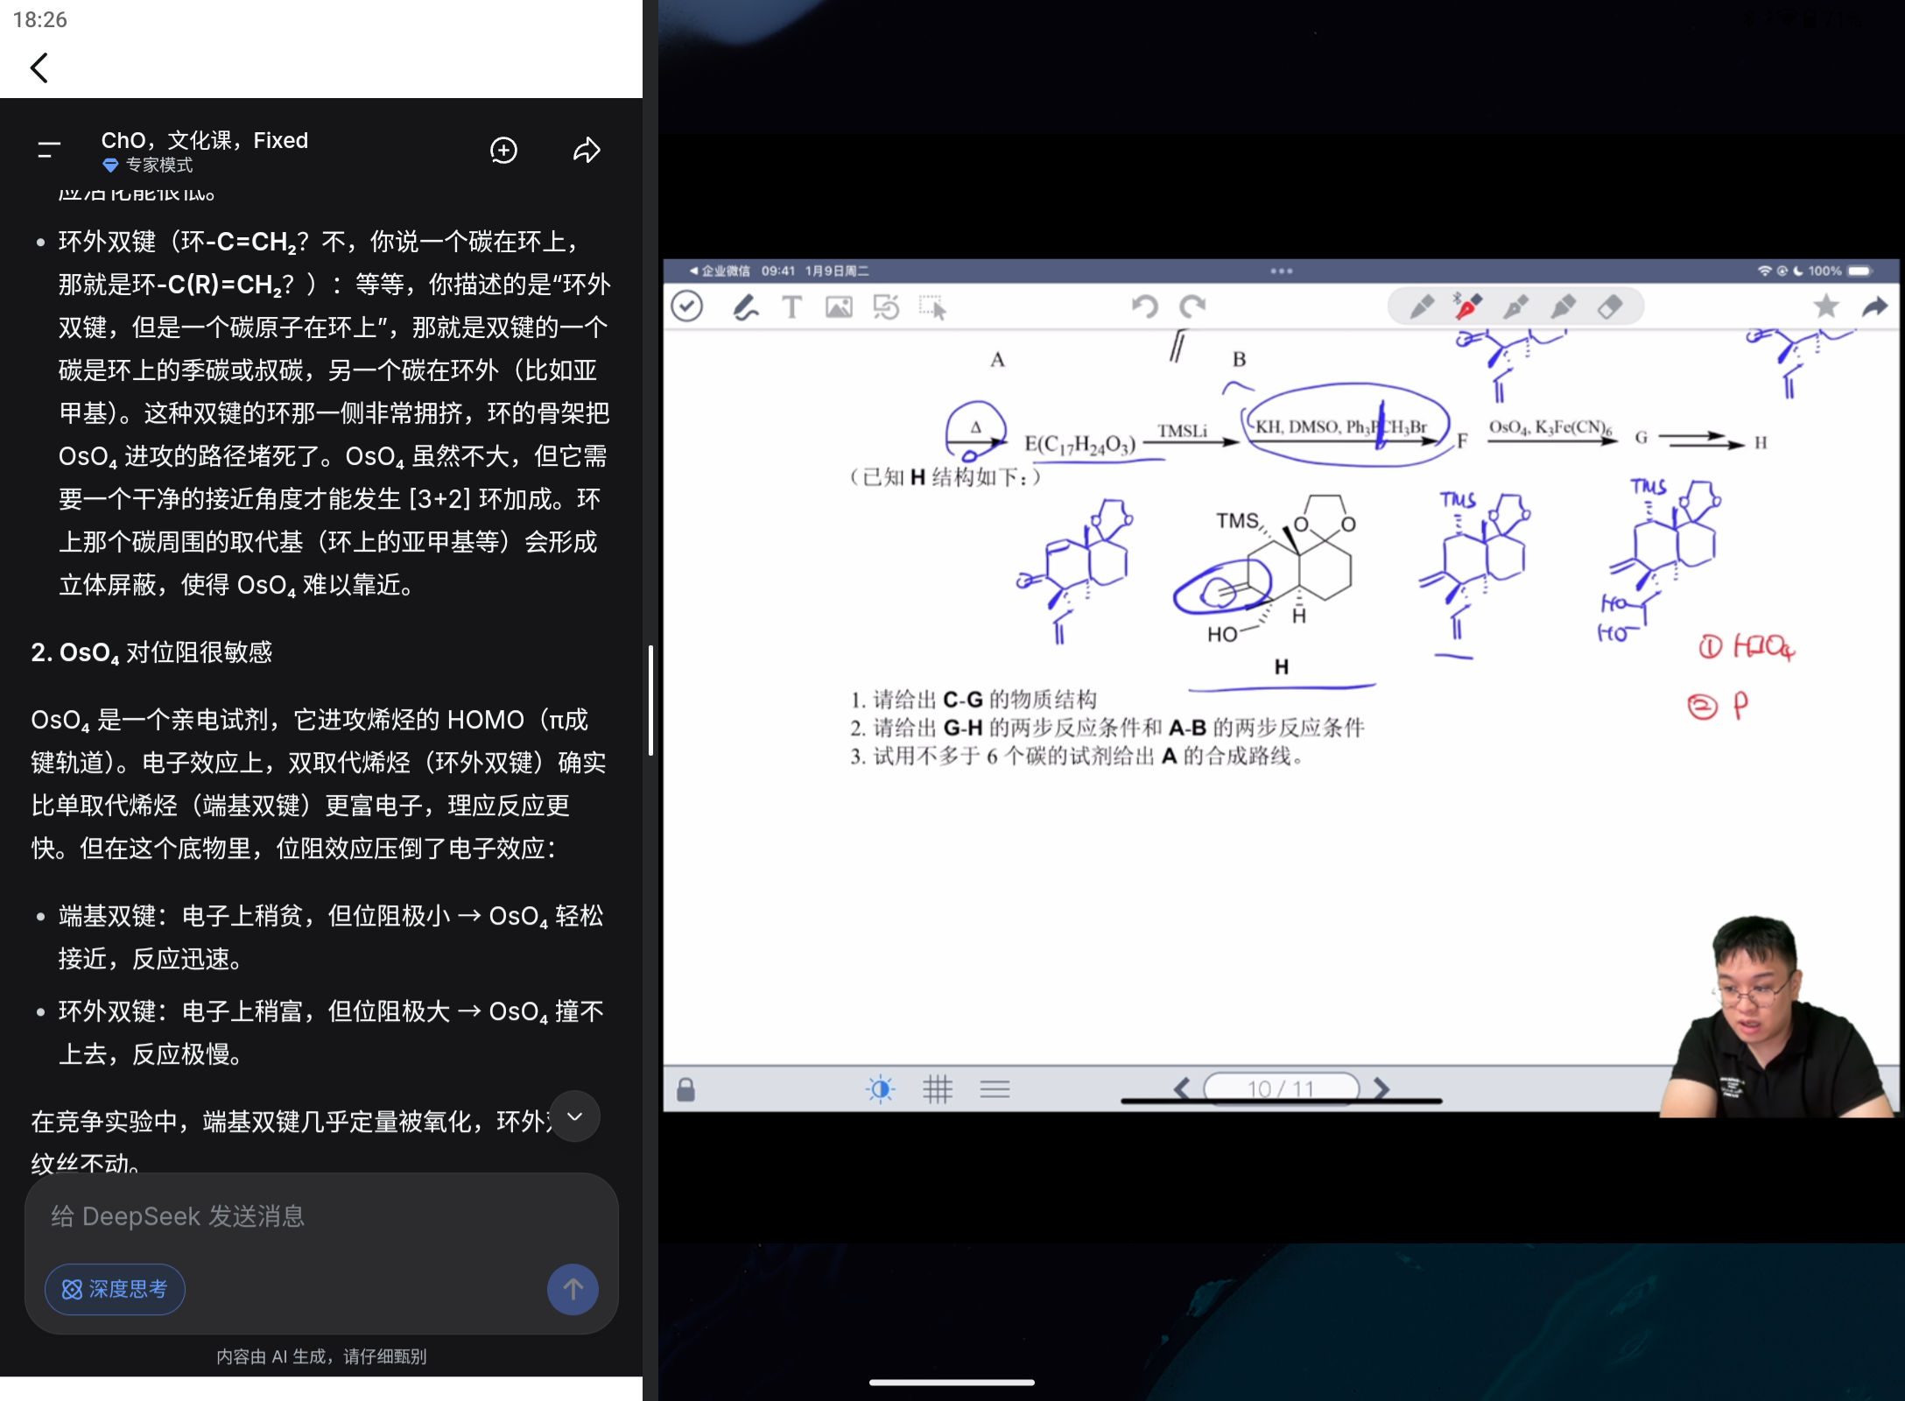This screenshot has height=1401, width=1905.
Task: Send message with the up-arrow button
Action: coord(573,1289)
